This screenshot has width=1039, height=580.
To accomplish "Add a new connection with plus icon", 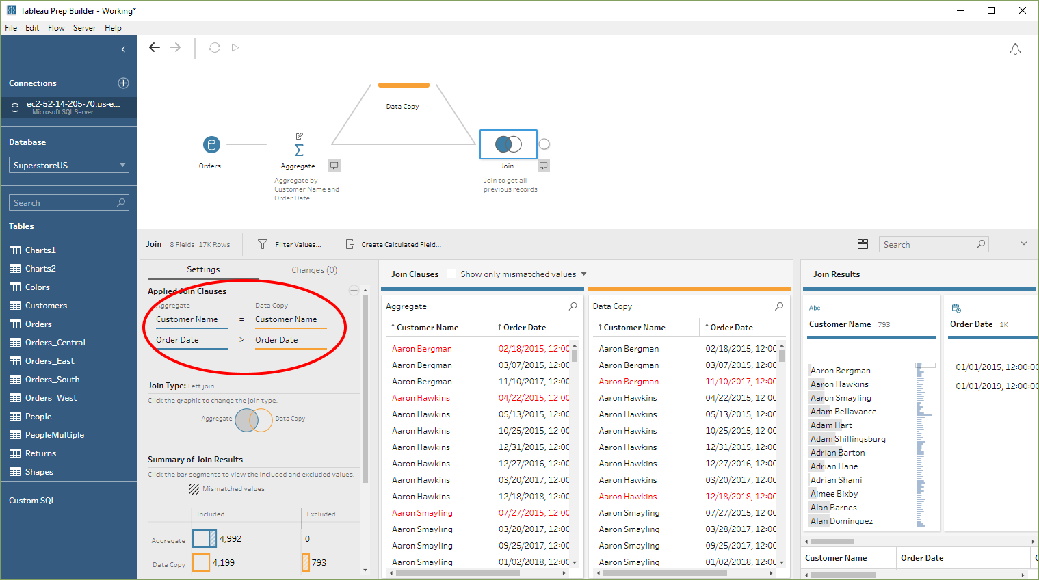I will (x=123, y=83).
